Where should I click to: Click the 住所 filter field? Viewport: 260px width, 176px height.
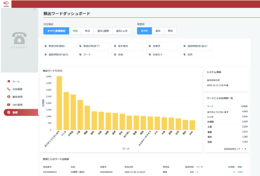pyautogui.click(x=196, y=54)
